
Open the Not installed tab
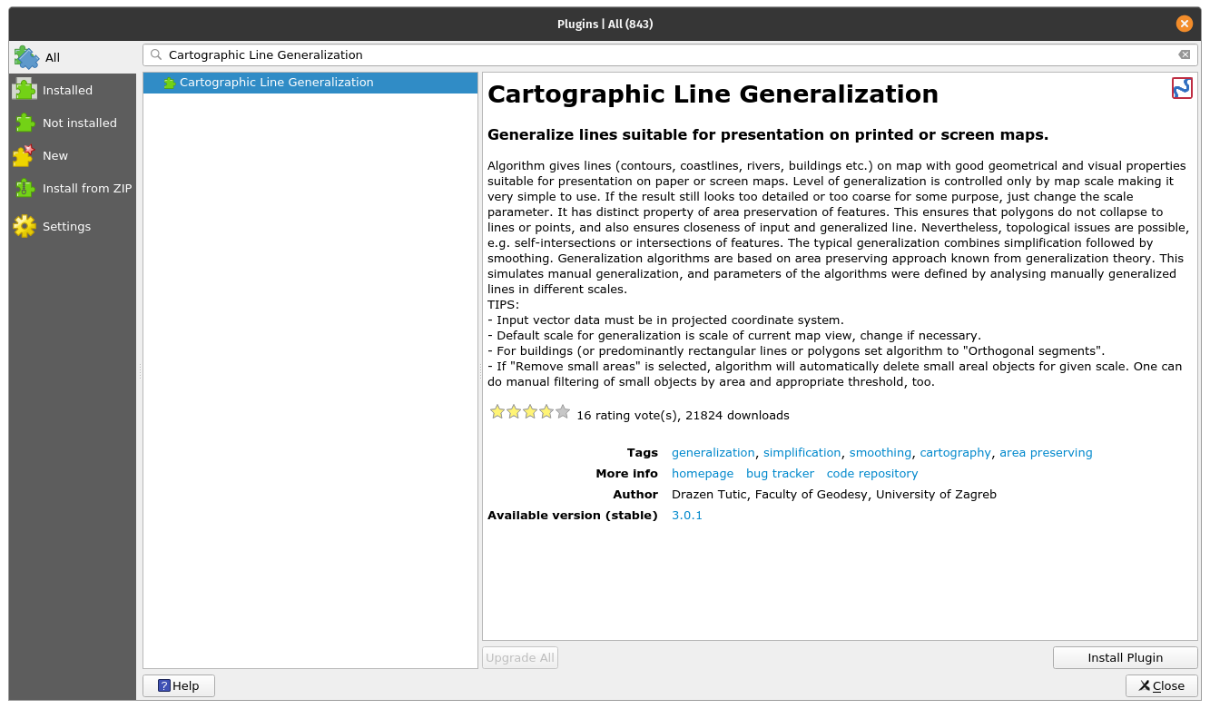pyautogui.click(x=79, y=123)
